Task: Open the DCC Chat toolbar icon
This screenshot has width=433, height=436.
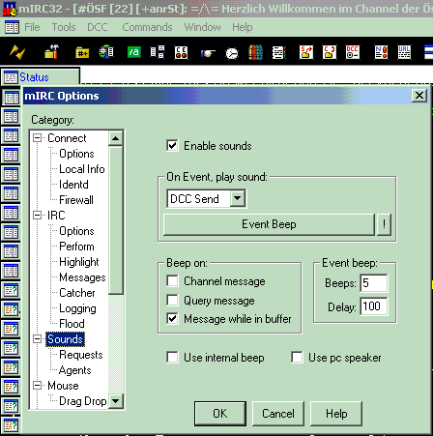Action: (x=330, y=52)
